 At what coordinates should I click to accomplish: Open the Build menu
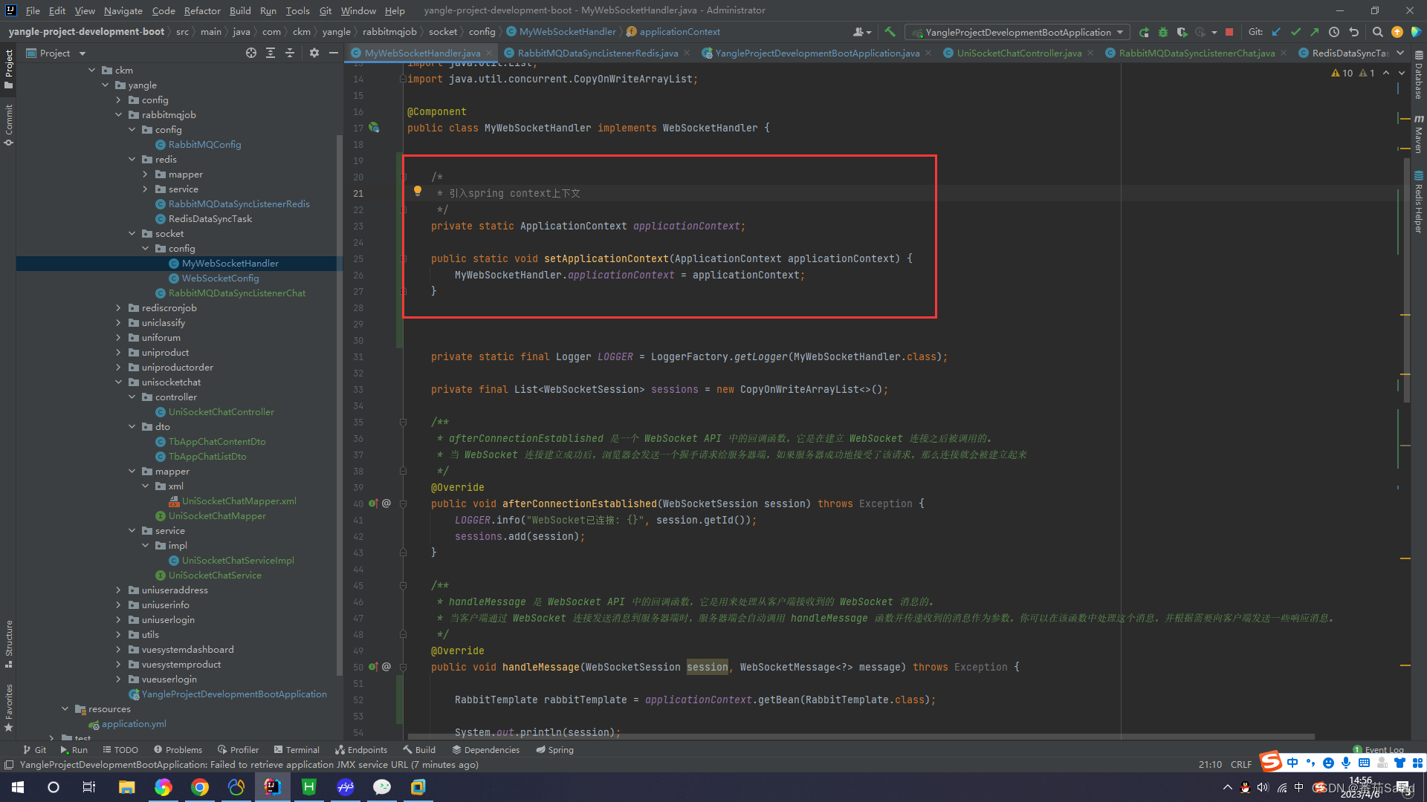[240, 10]
